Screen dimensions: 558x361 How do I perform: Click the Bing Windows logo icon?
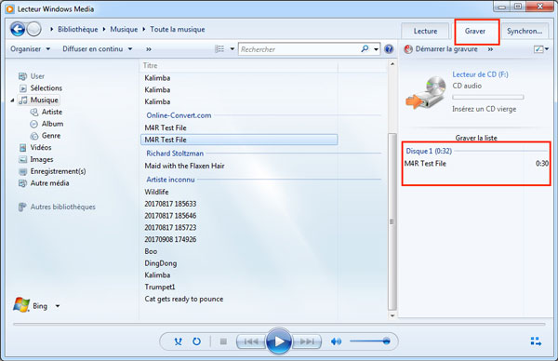(x=21, y=305)
